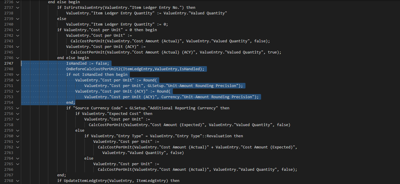Viewport: 400px width, 184px height.
Task: Collapse the Expected Cost branch at line 2756
Action: (x=18, y=113)
